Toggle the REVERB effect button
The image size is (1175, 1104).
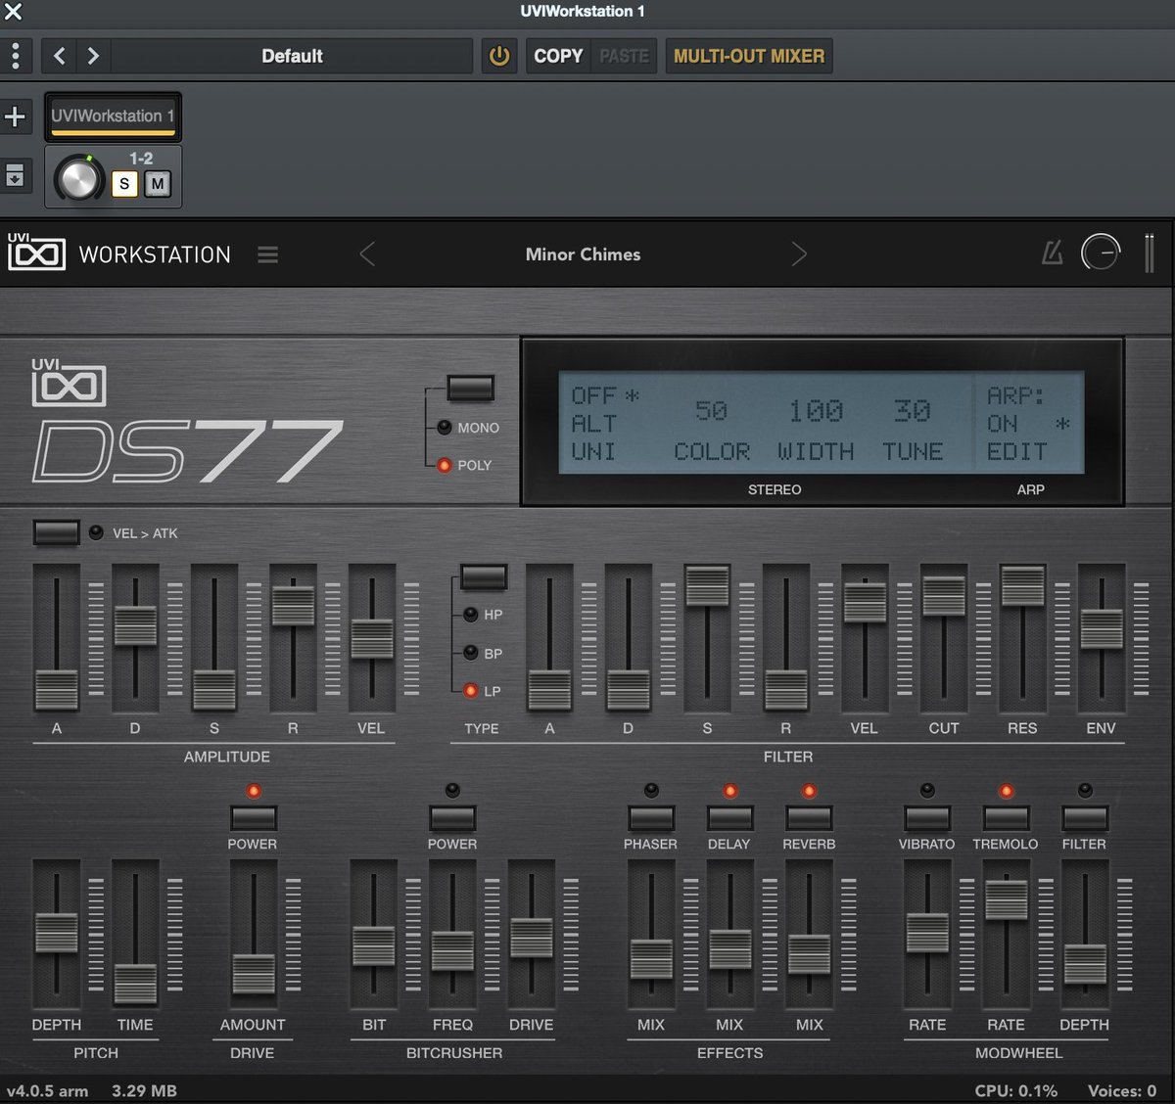tap(809, 817)
